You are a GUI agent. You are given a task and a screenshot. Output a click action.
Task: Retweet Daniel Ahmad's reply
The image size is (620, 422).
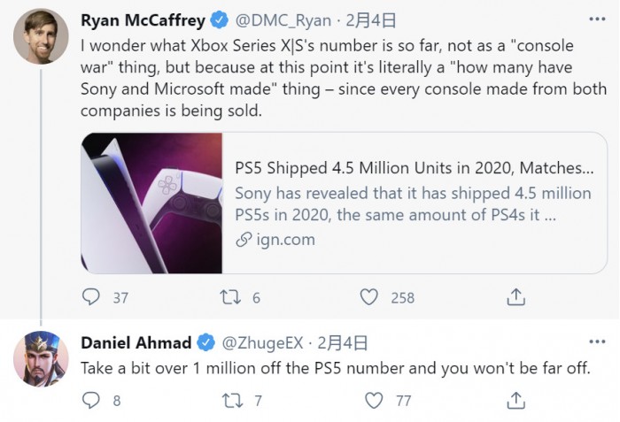(230, 400)
